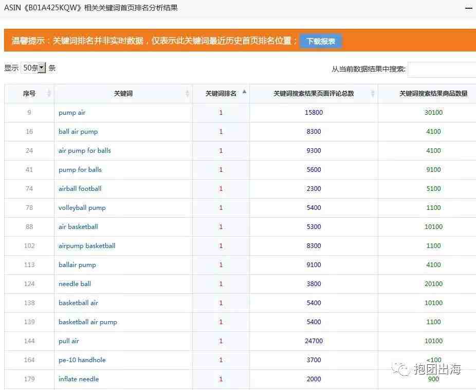Open the 'basketball air pump' keyword link
This screenshot has width=476, height=390.
click(88, 322)
